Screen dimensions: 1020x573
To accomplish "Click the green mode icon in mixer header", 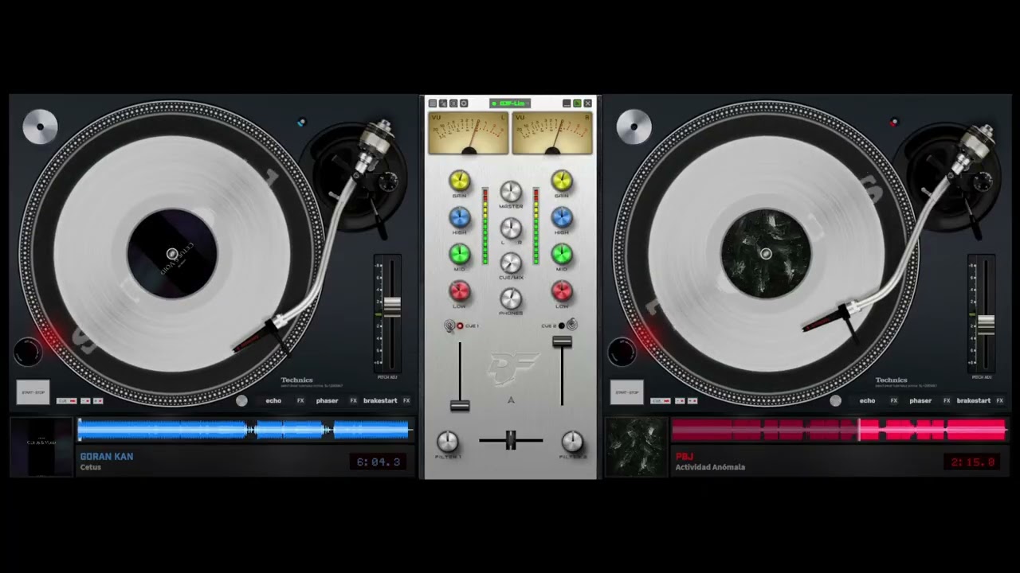I will coord(577,103).
